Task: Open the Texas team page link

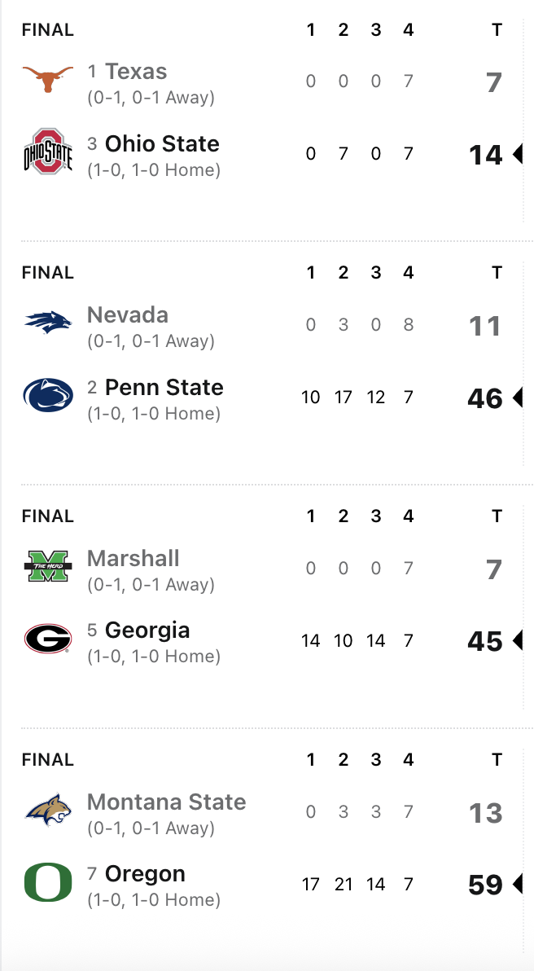Action: tap(136, 72)
